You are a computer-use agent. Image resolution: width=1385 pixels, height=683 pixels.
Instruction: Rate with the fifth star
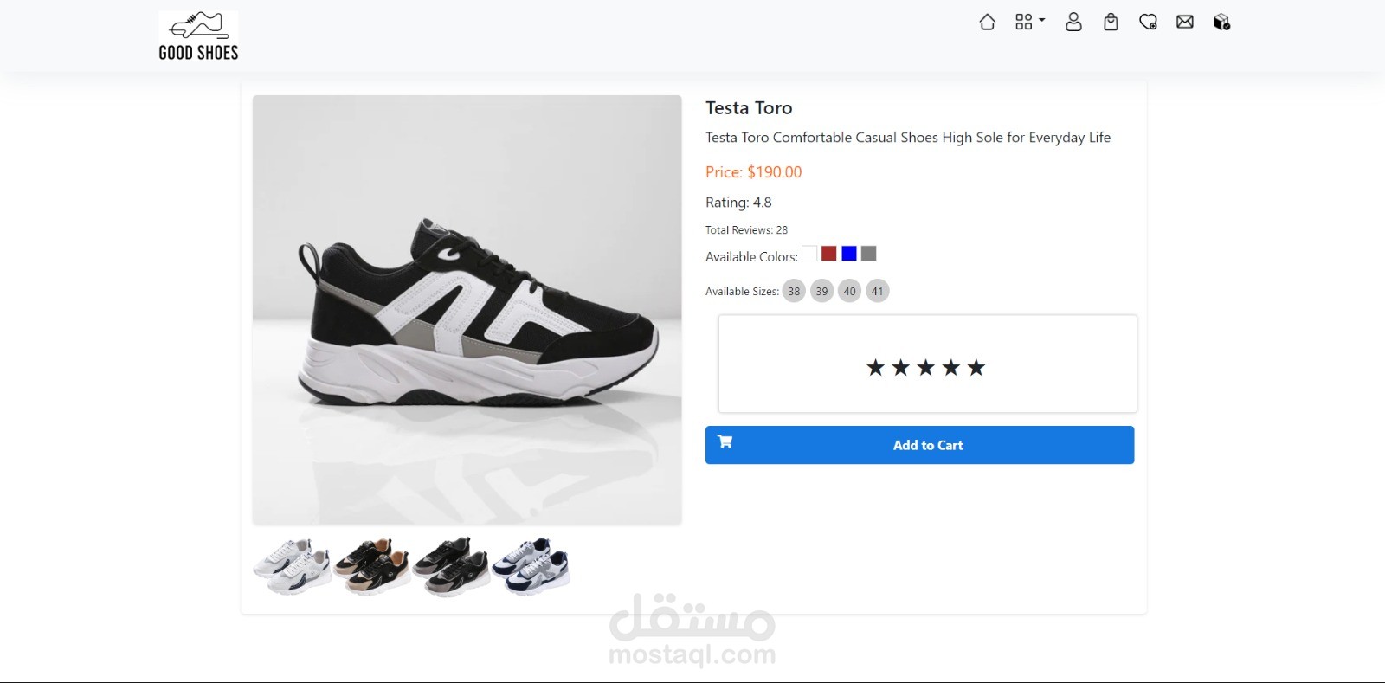point(976,368)
